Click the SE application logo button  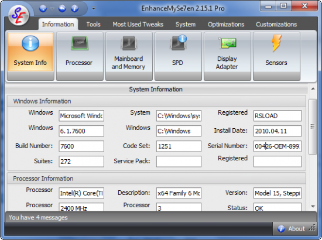(19, 16)
